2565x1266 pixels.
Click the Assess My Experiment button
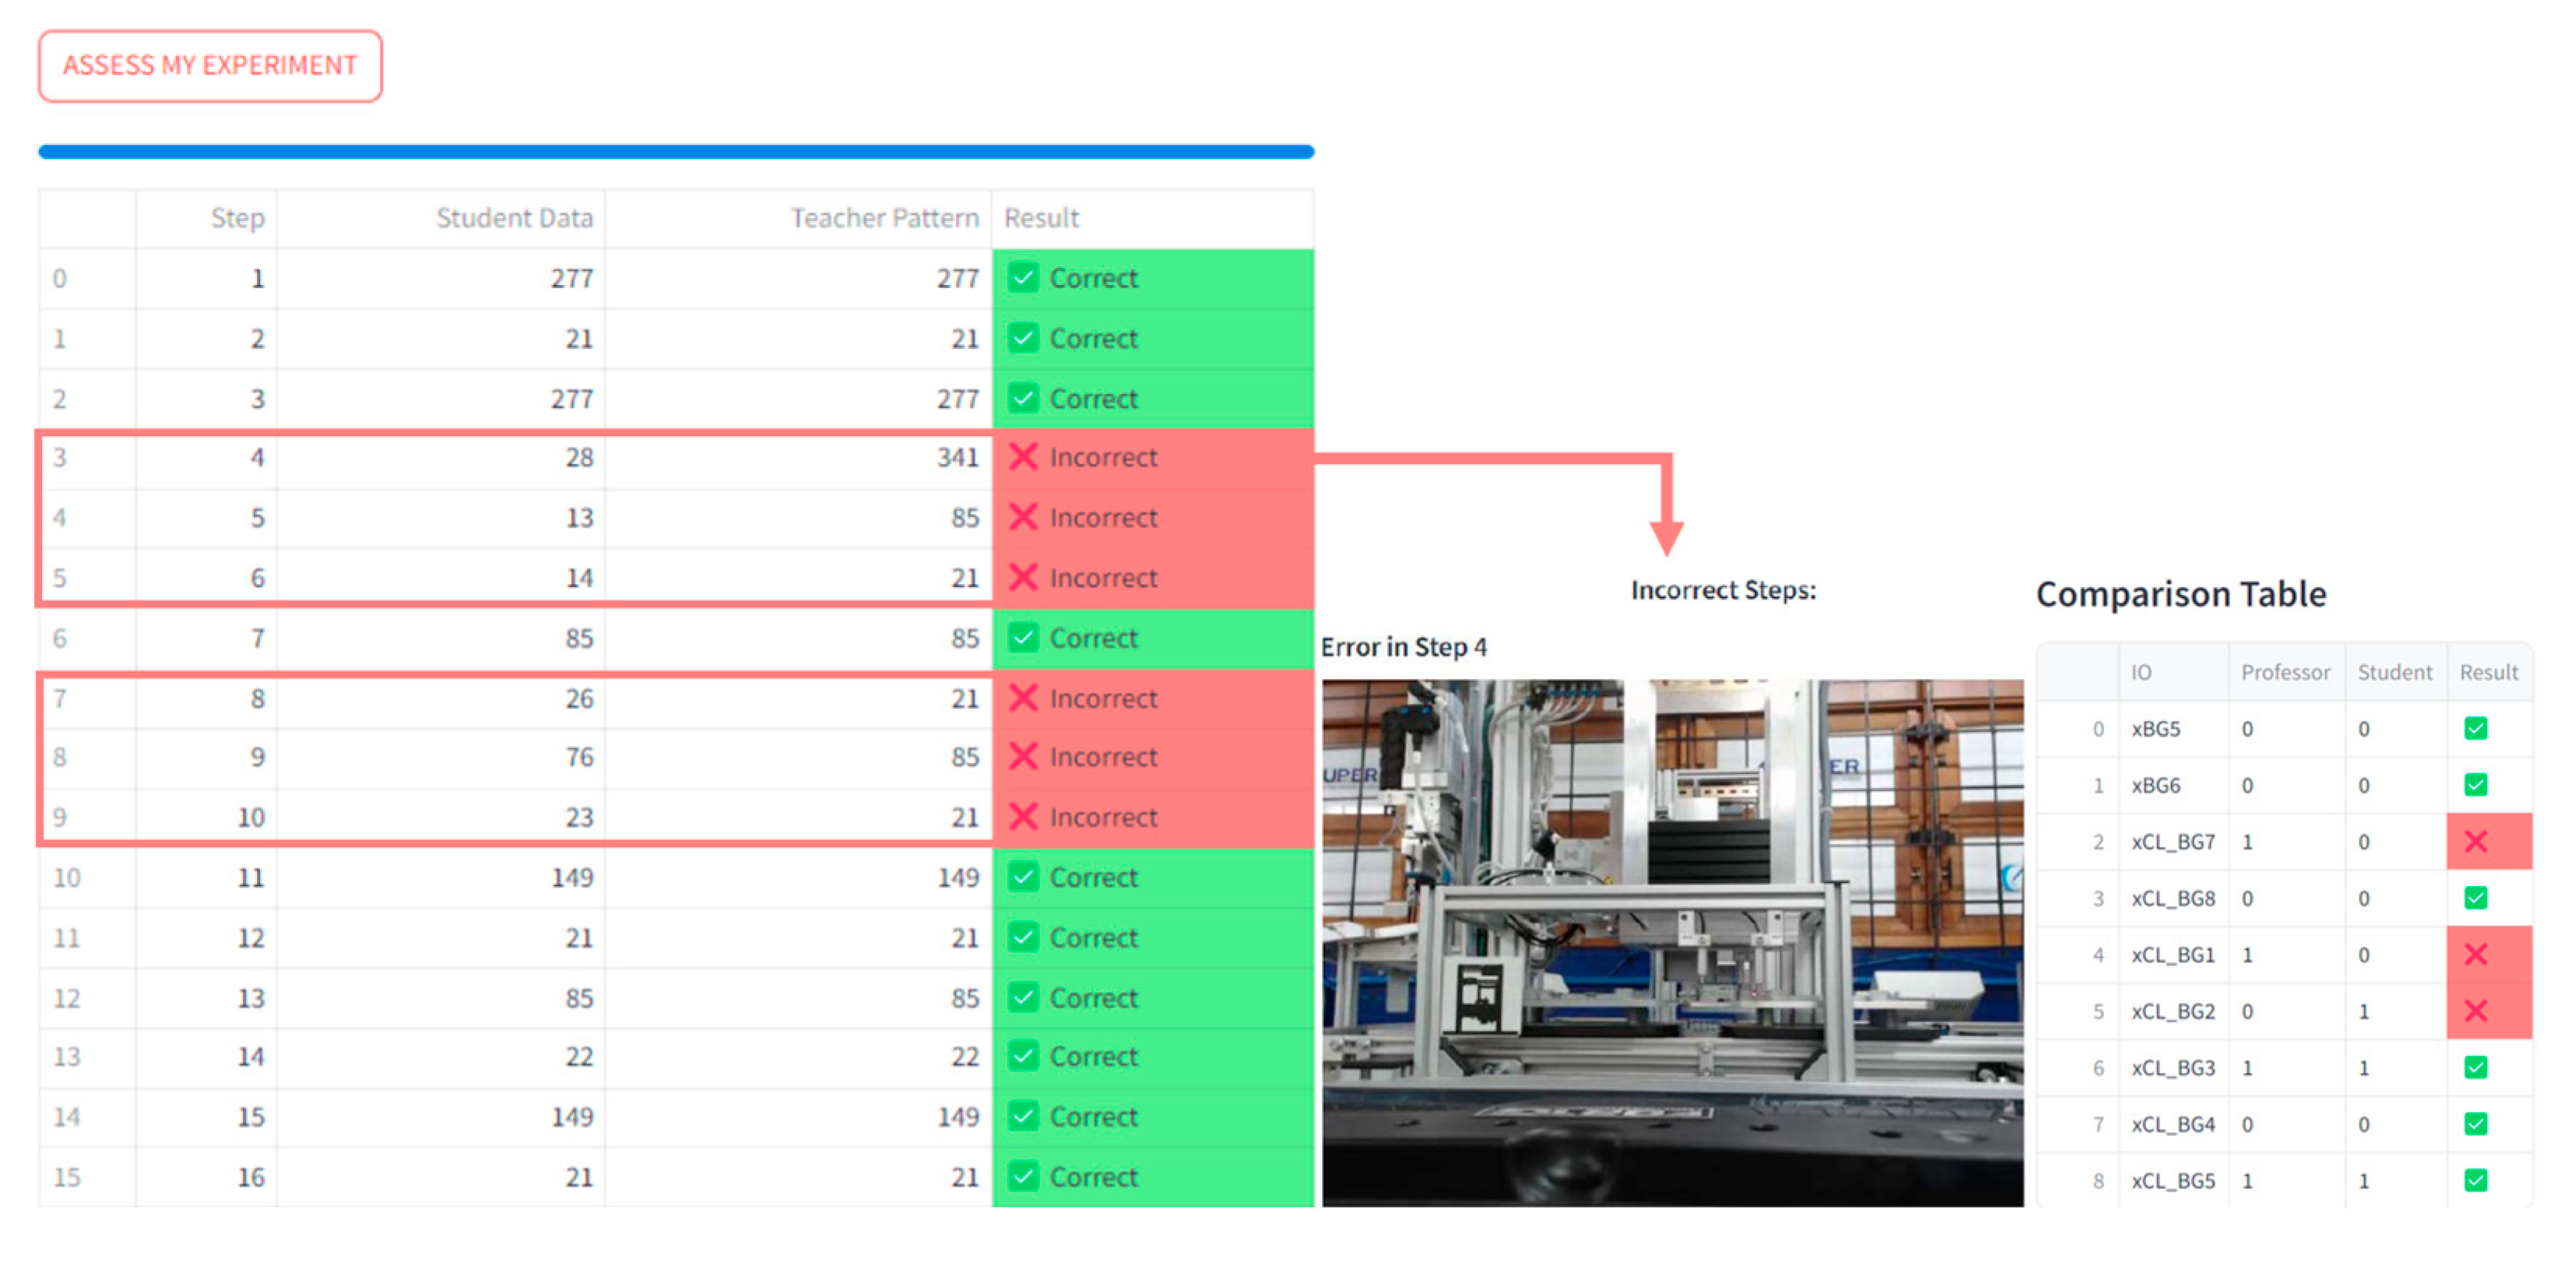210,65
